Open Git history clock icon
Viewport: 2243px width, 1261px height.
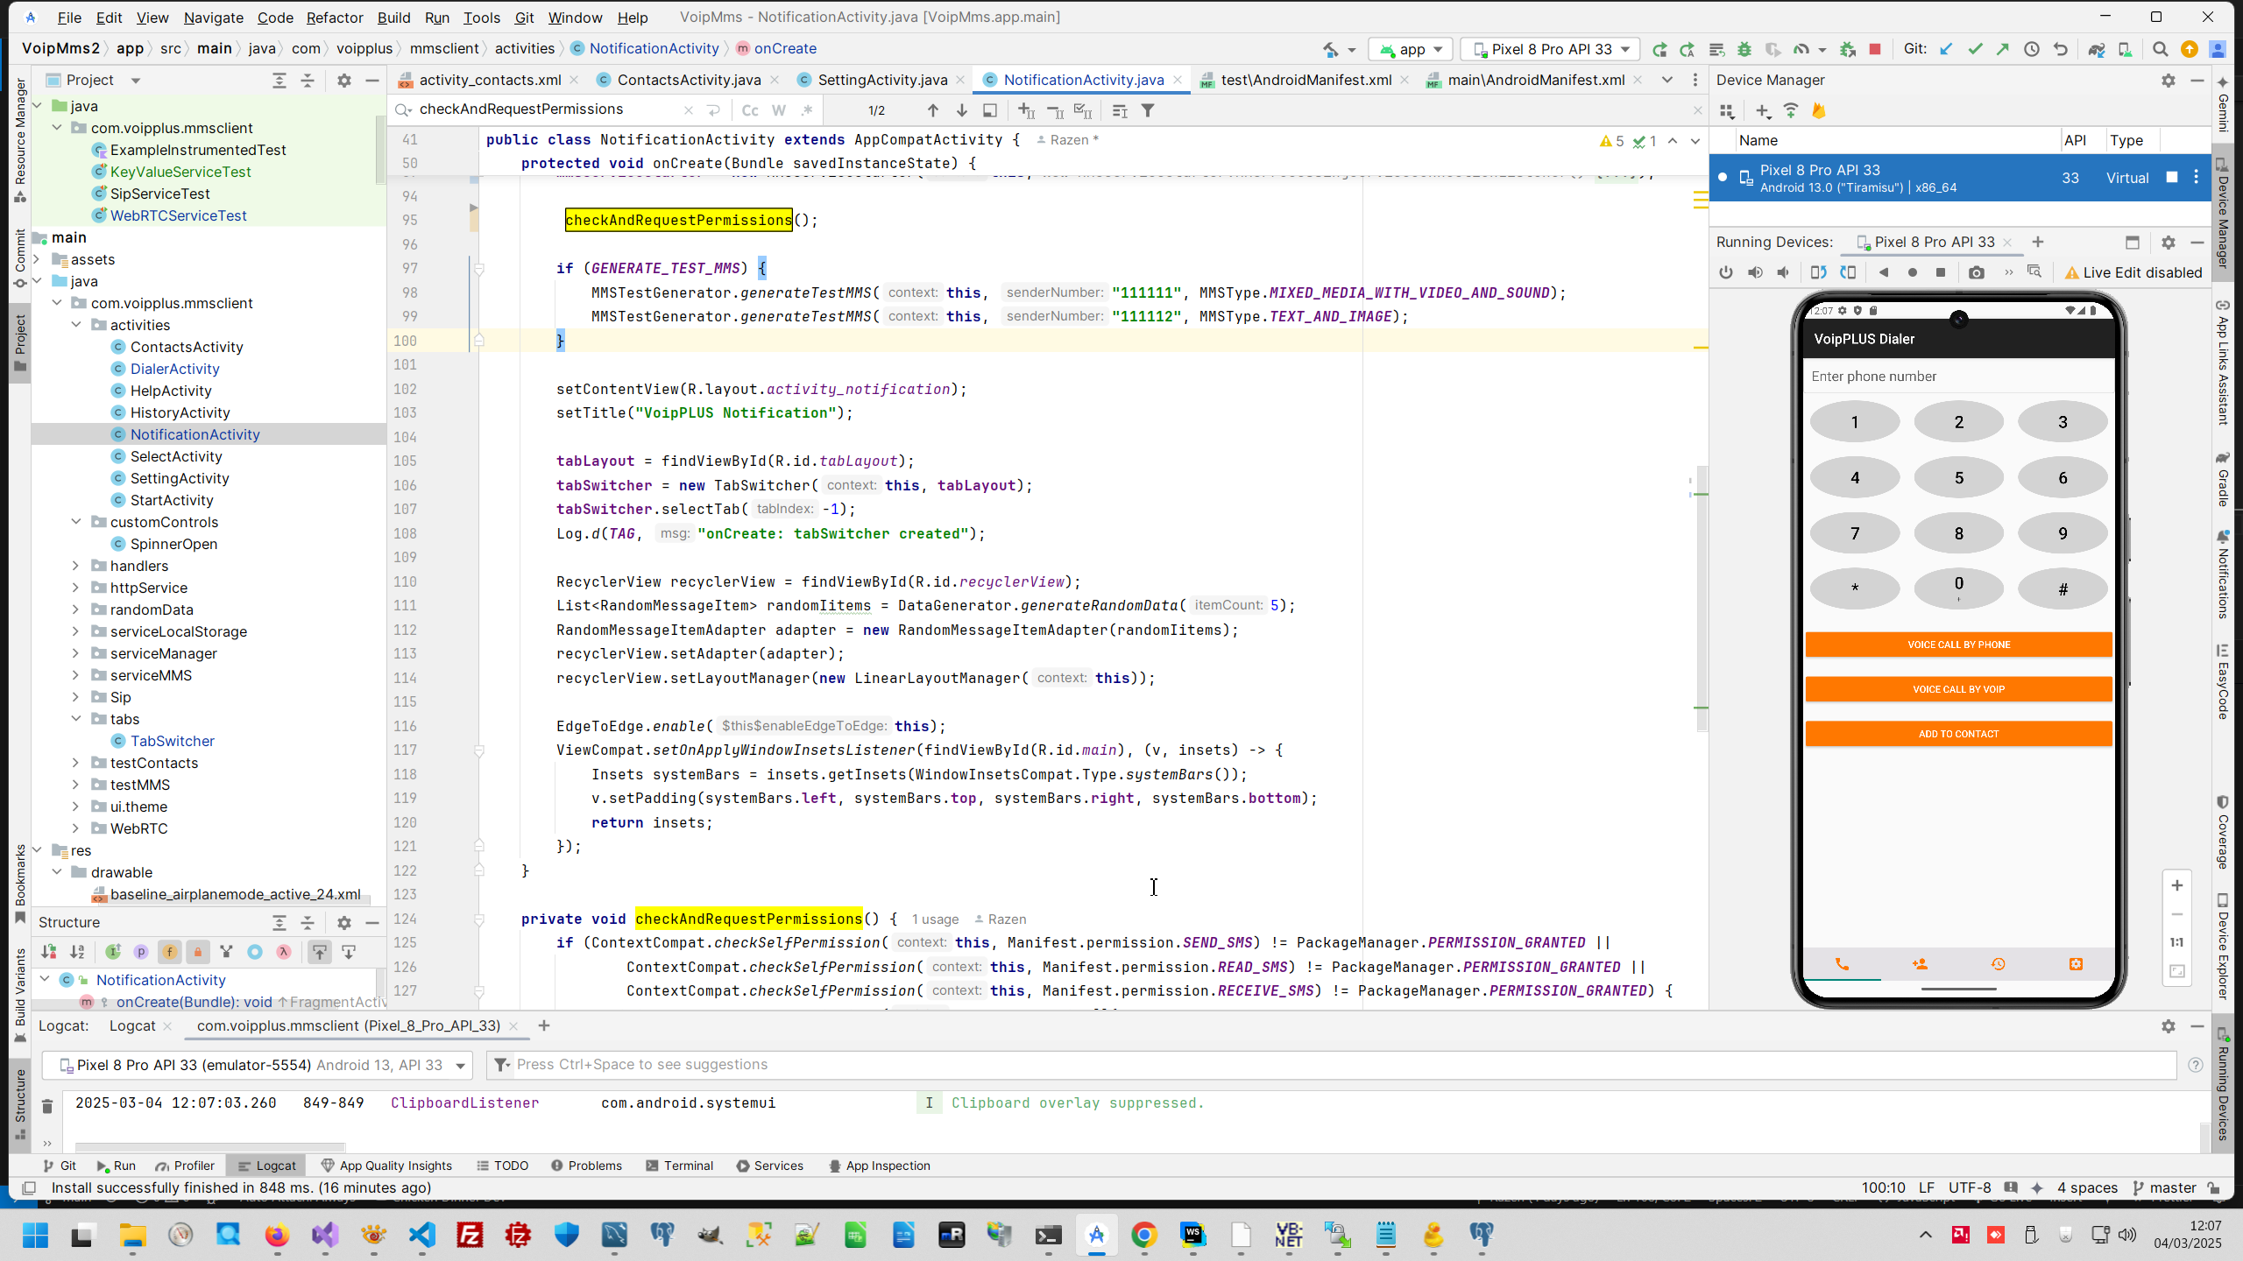[2032, 50]
